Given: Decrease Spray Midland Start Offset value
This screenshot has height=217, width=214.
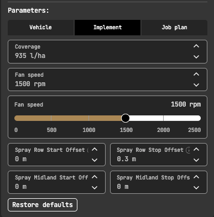Looking at the screenshot, I should coord(95,188).
